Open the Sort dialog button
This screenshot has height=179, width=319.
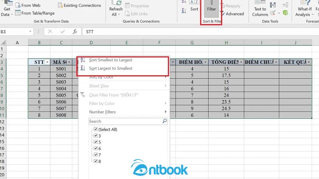pos(194,6)
